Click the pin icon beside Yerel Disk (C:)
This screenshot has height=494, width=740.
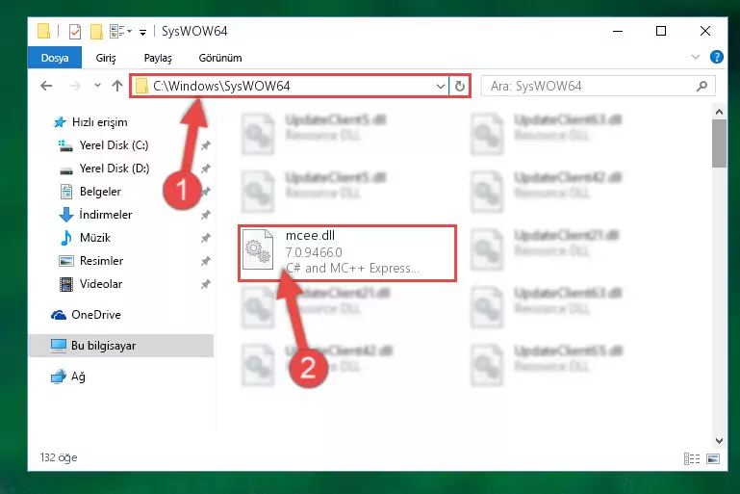205,145
